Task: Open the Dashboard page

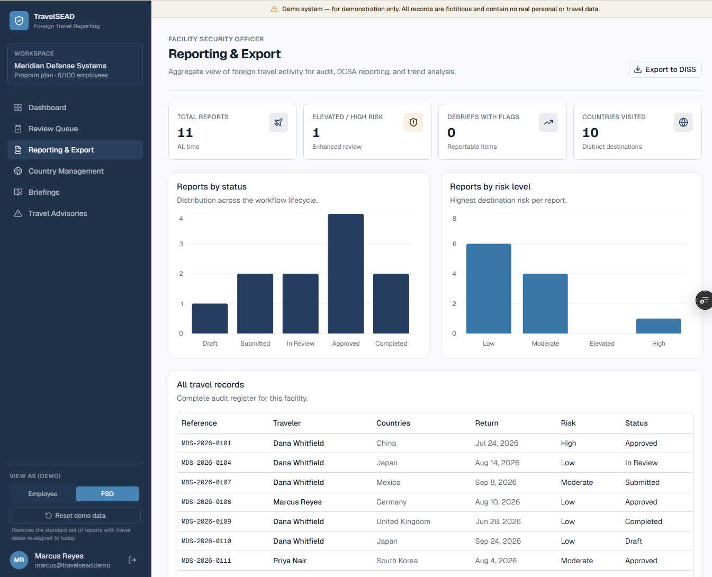Action: pos(75,107)
